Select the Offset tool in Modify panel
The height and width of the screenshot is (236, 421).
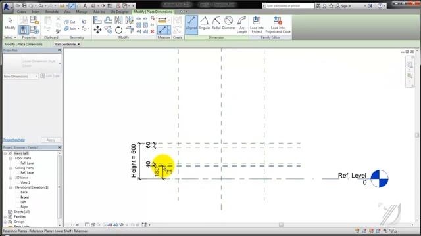point(108,20)
